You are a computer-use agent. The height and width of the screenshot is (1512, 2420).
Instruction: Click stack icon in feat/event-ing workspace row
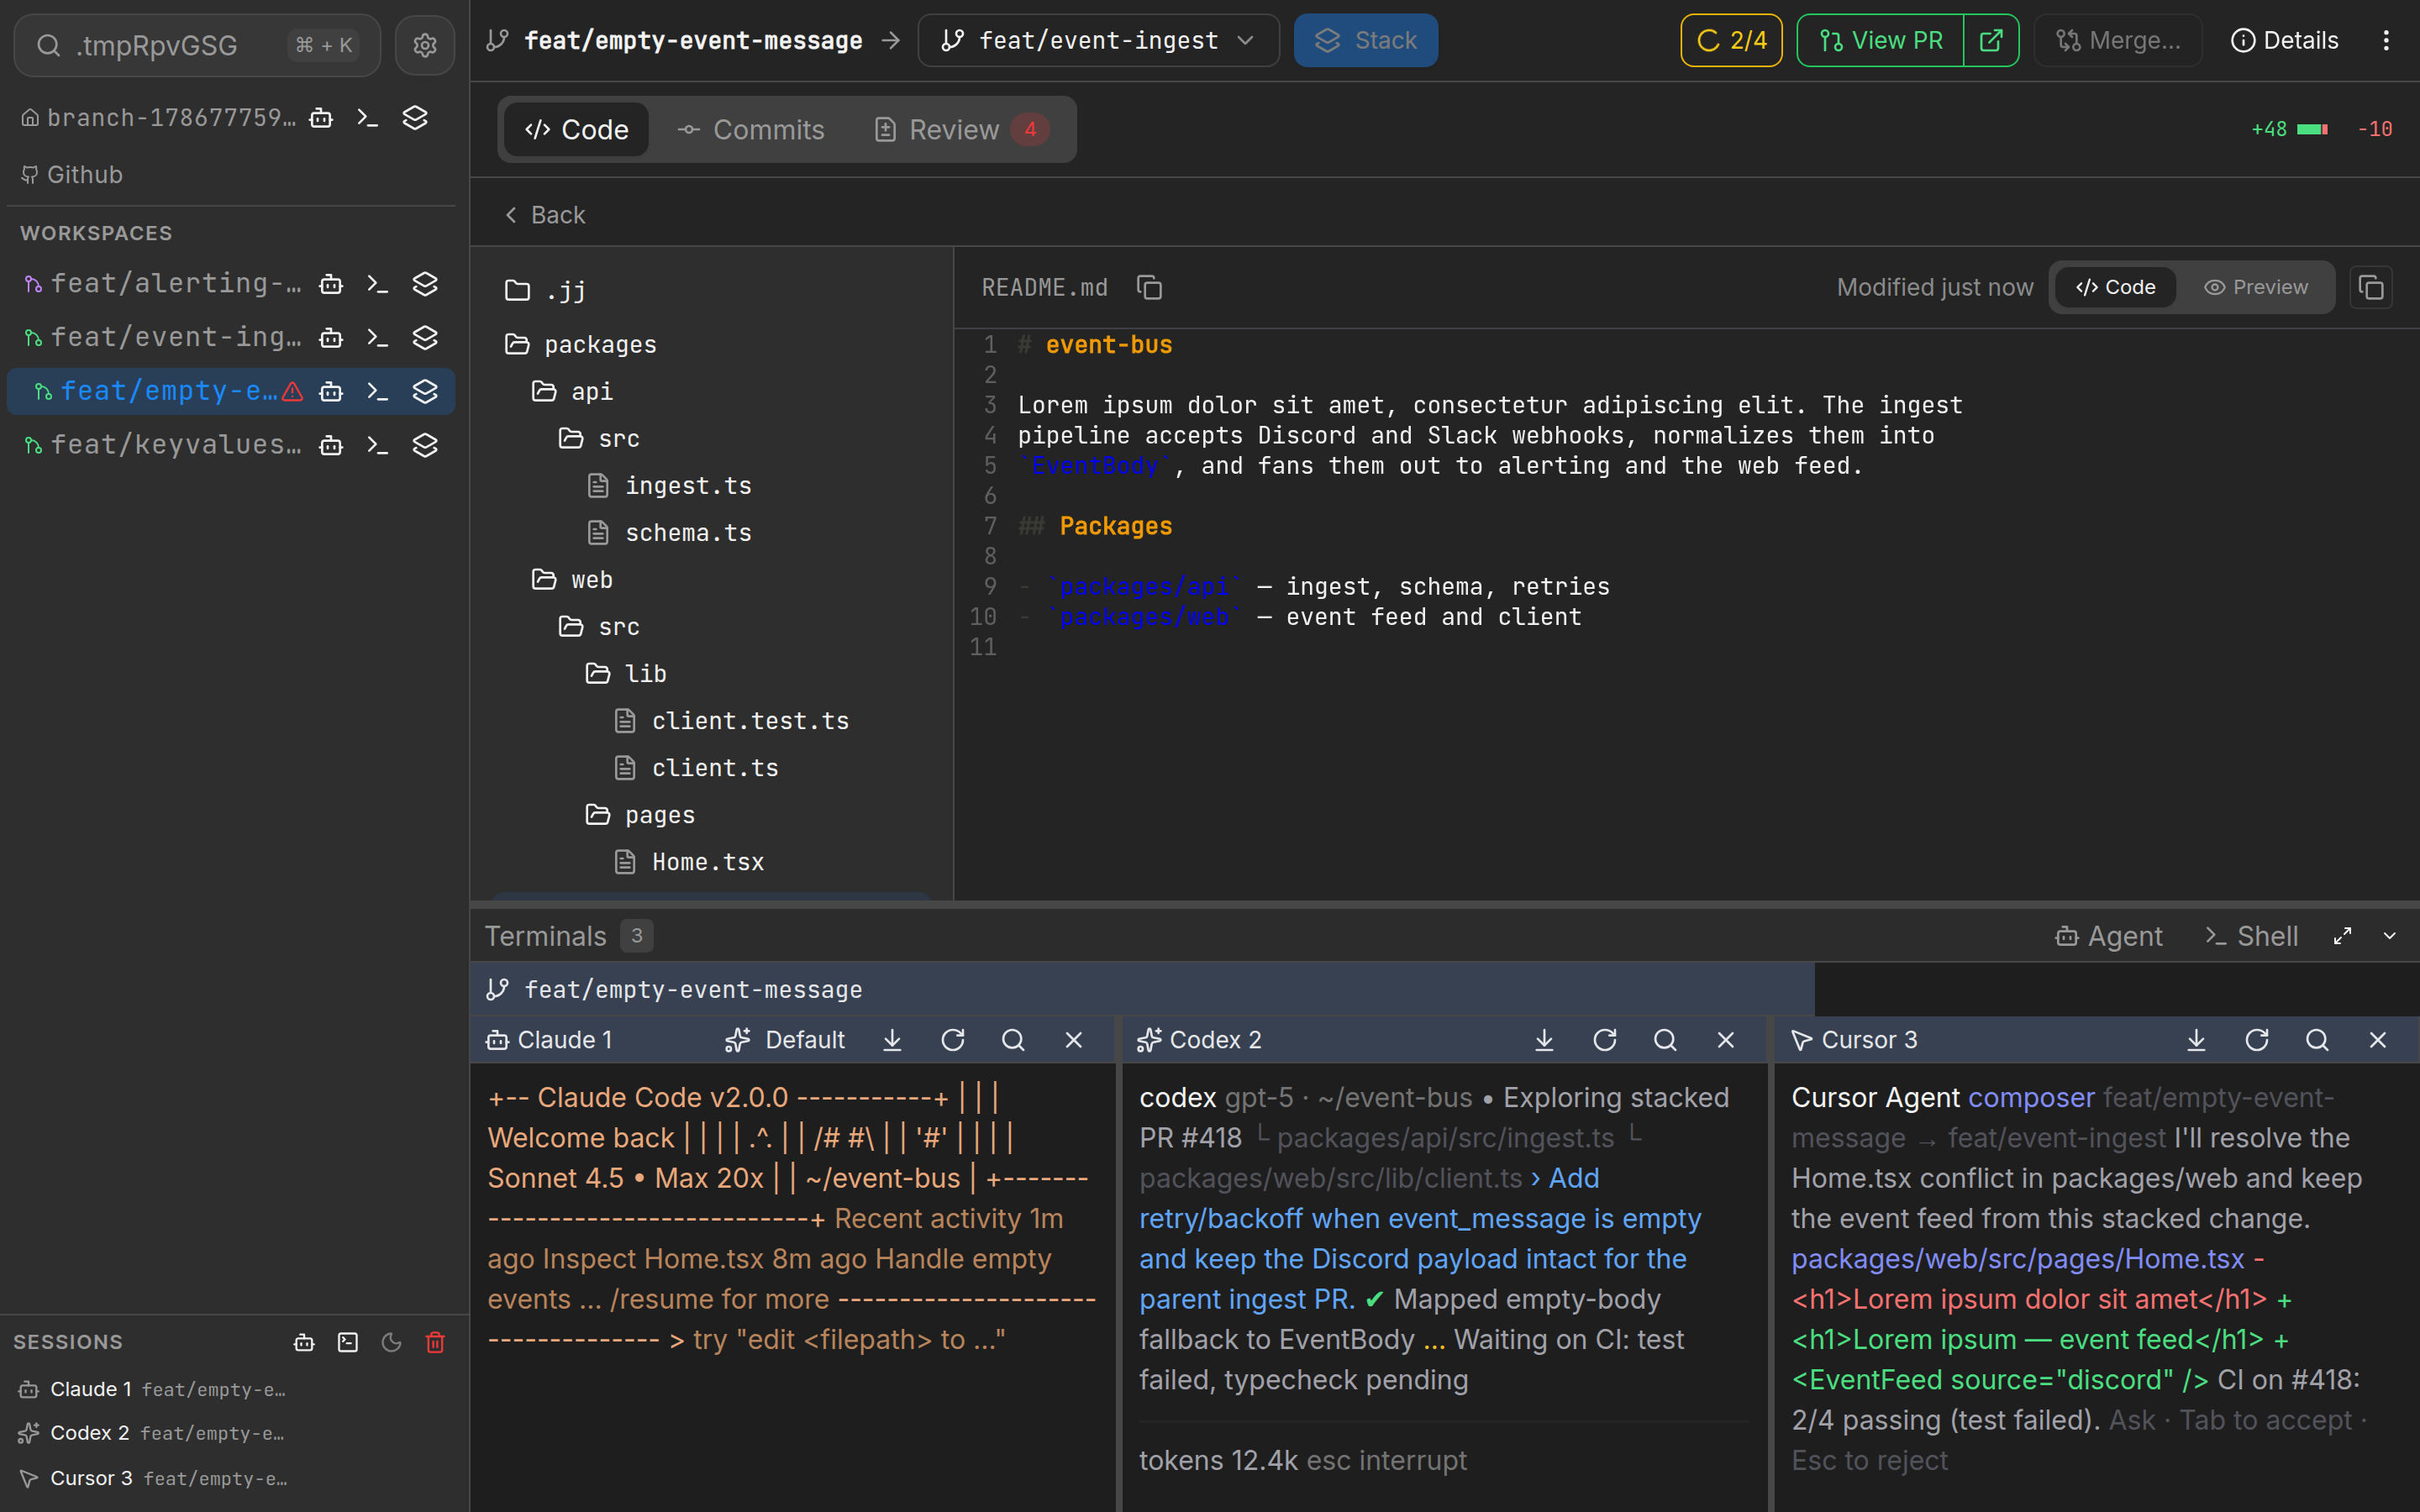tap(425, 338)
